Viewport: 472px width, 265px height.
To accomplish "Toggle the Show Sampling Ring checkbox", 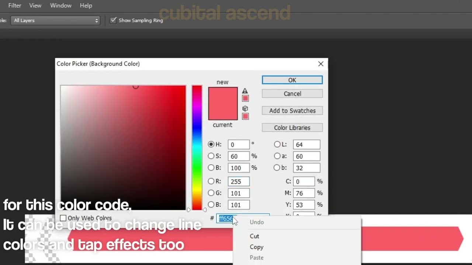I will (113, 20).
